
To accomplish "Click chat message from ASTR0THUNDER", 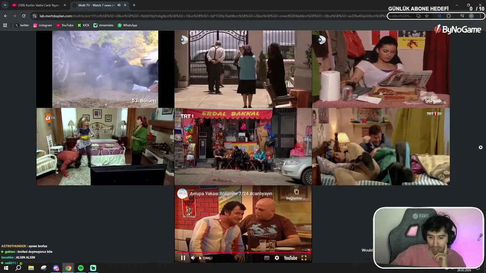I will [24, 246].
